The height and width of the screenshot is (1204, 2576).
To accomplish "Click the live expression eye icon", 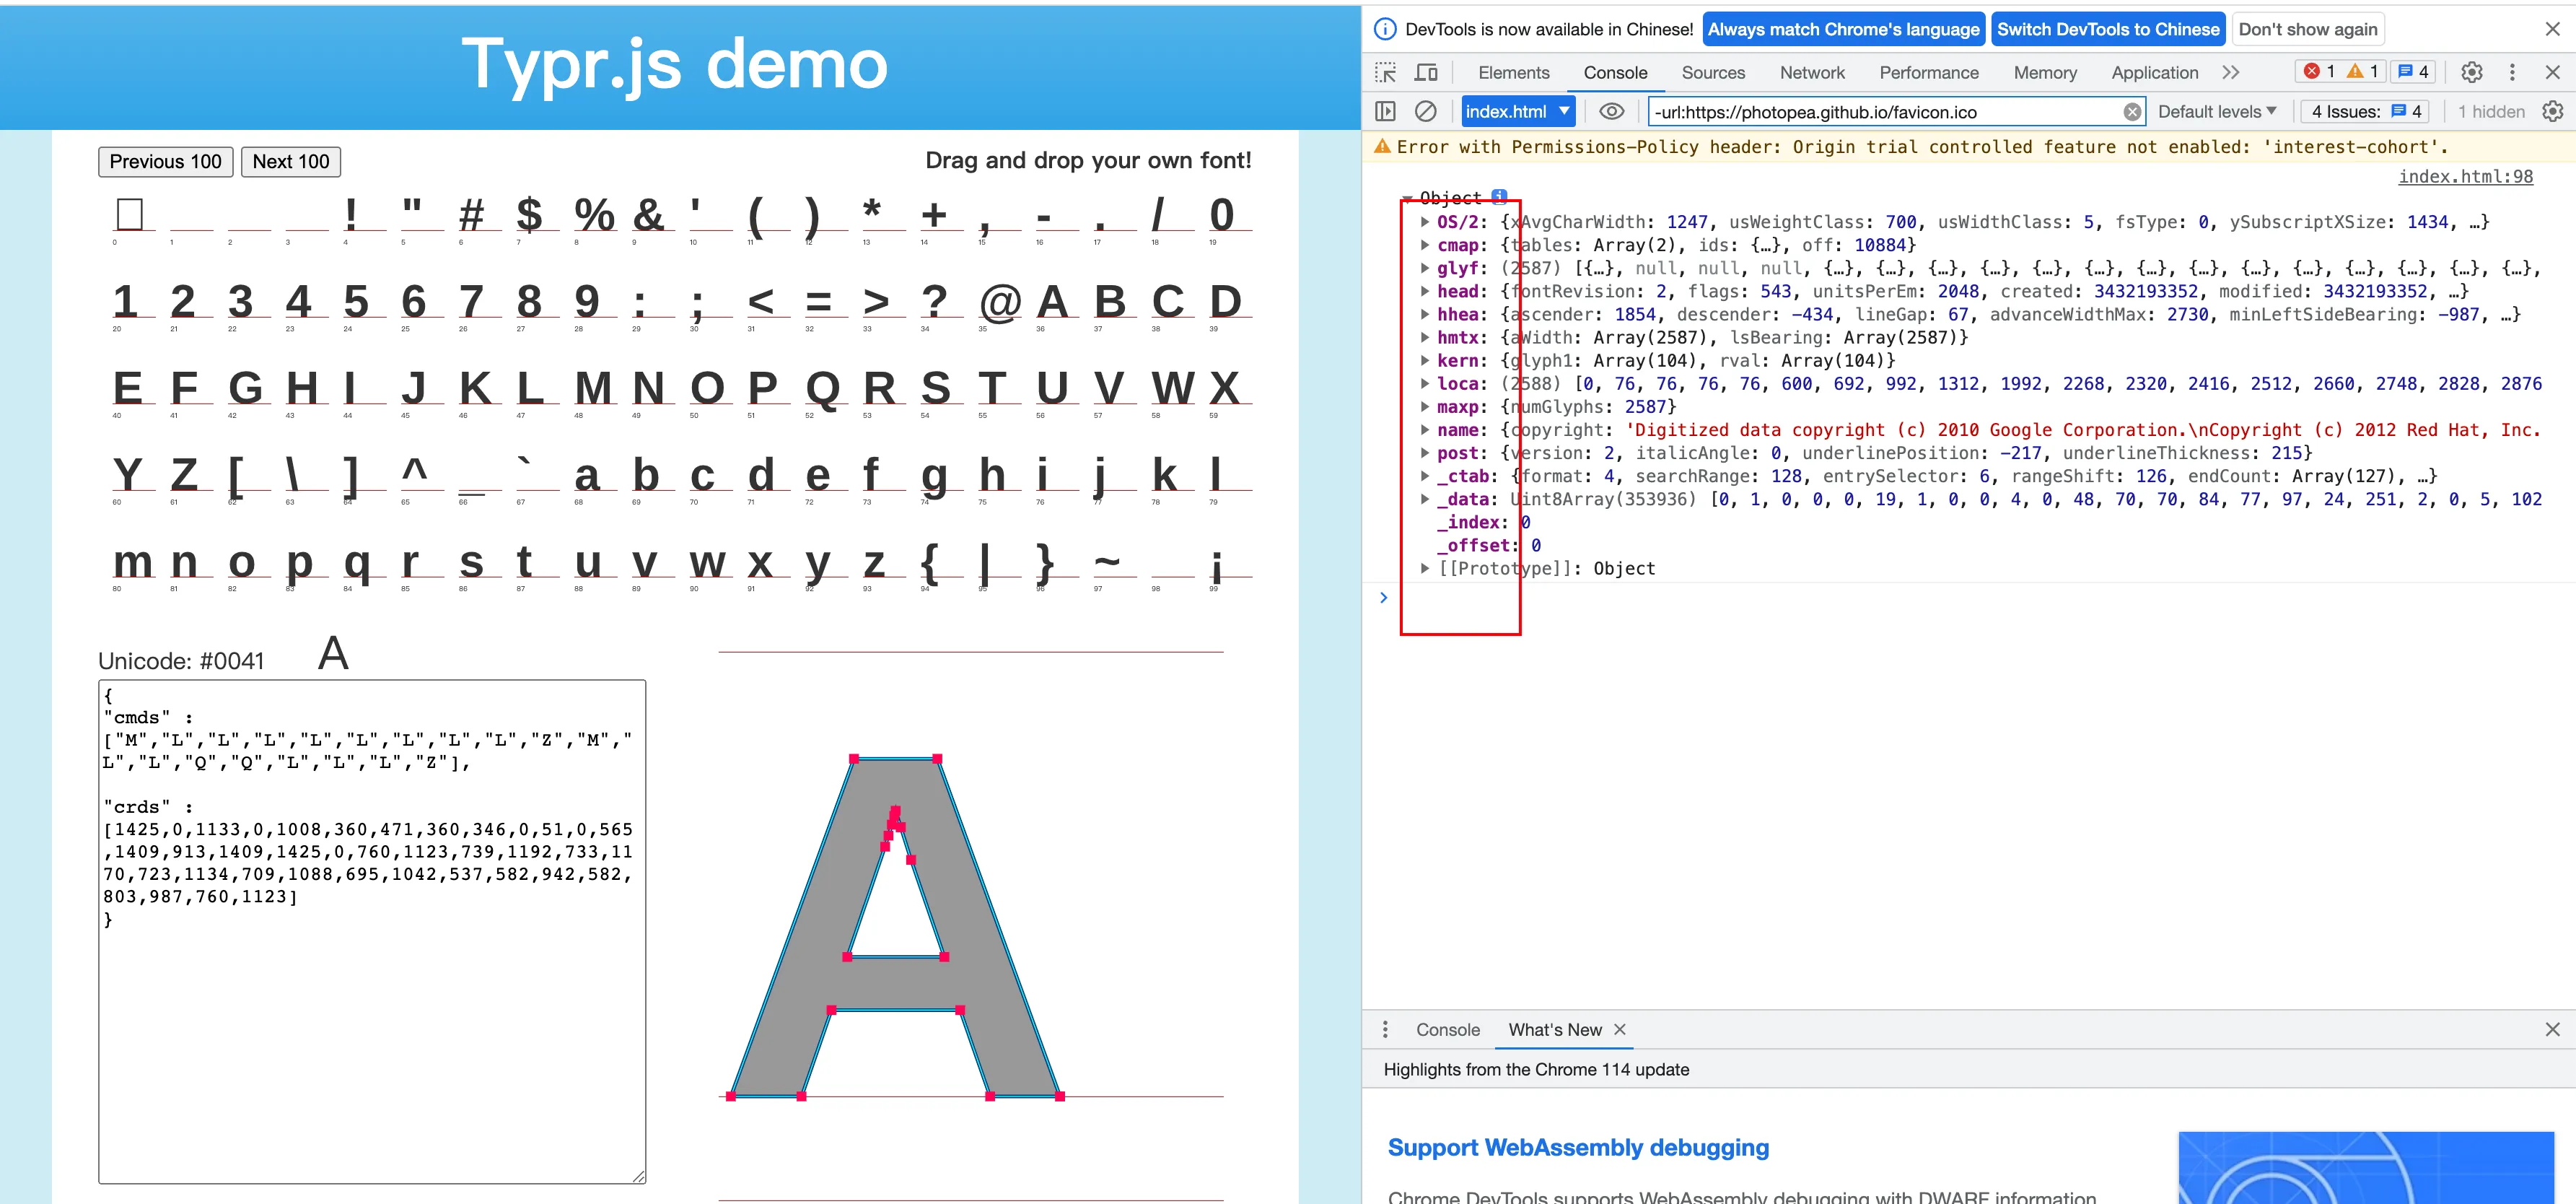I will 1611,111.
